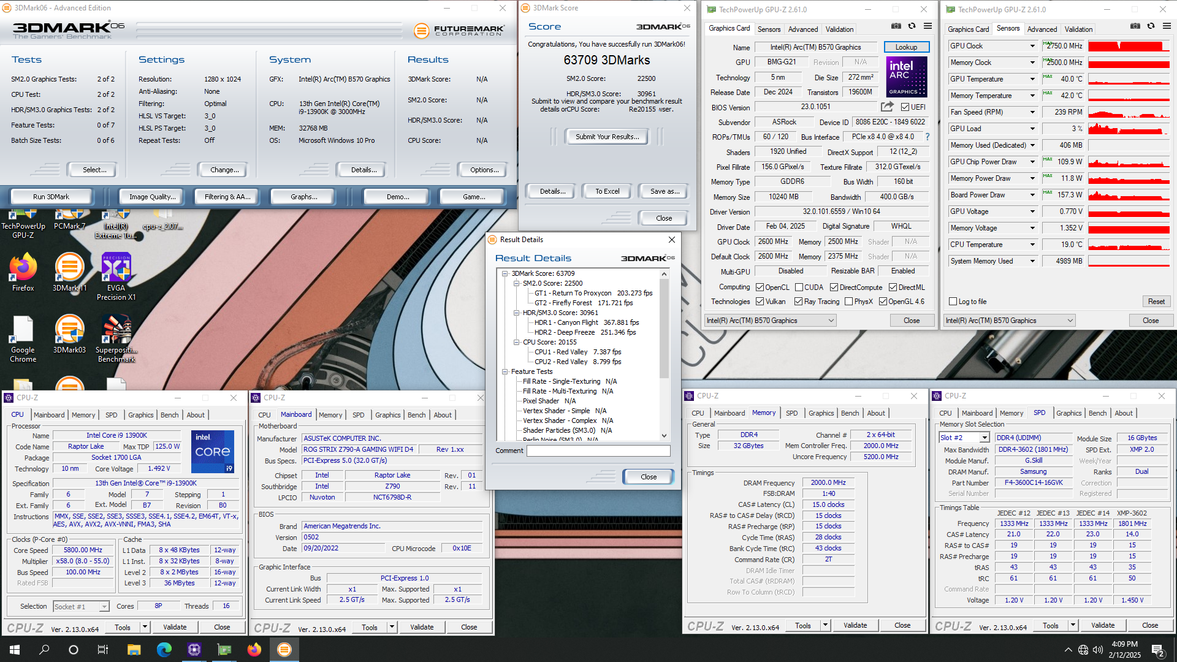Click the GPU Load sensor graph
Image resolution: width=1177 pixels, height=662 pixels.
[x=1129, y=129]
